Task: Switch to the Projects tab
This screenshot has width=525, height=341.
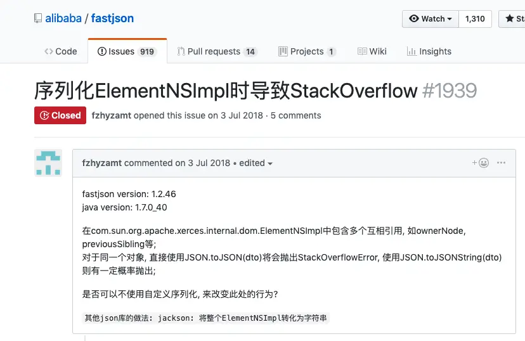Action: (307, 51)
